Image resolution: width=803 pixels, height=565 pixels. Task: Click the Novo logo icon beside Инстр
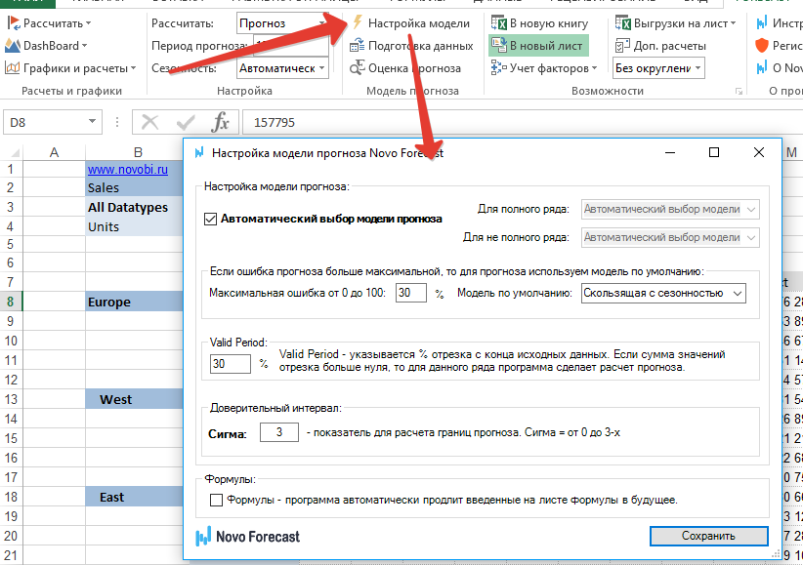[x=762, y=23]
